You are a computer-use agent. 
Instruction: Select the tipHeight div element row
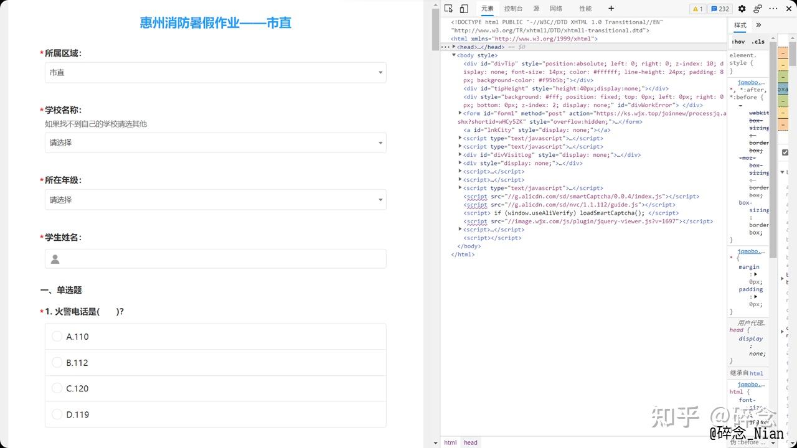click(x=565, y=88)
